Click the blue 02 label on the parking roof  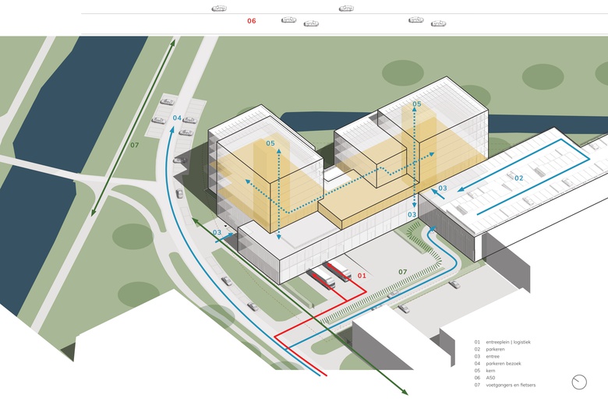pyautogui.click(x=518, y=178)
